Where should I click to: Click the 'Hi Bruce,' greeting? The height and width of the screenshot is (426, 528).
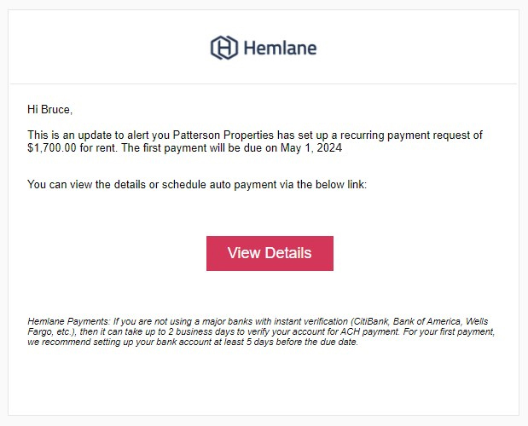pyautogui.click(x=49, y=110)
